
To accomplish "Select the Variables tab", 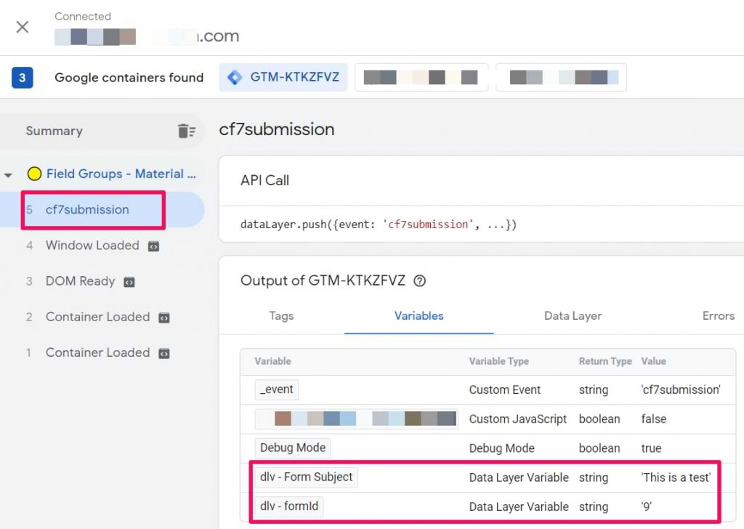I will tap(418, 316).
